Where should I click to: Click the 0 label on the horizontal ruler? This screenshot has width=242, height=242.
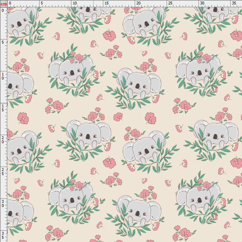(10, 3)
